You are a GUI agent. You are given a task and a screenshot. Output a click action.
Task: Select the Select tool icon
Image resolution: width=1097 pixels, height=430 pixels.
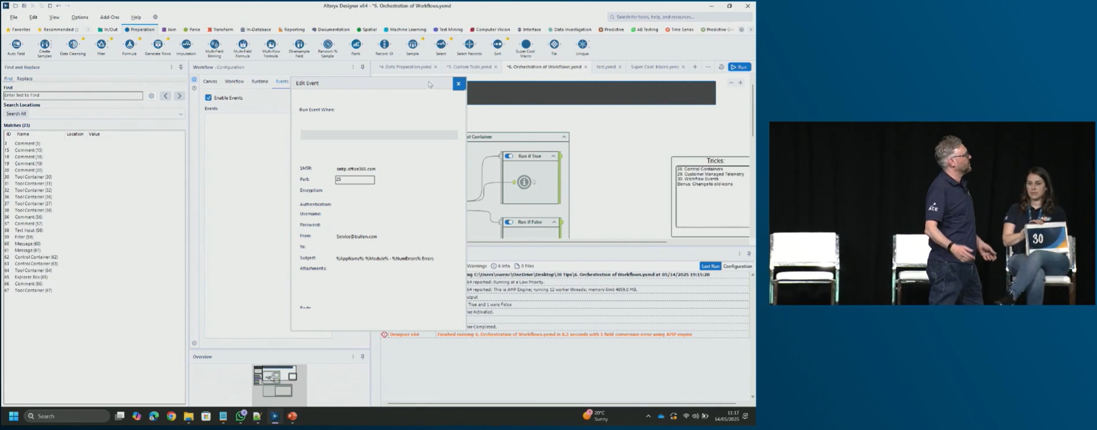pos(441,44)
